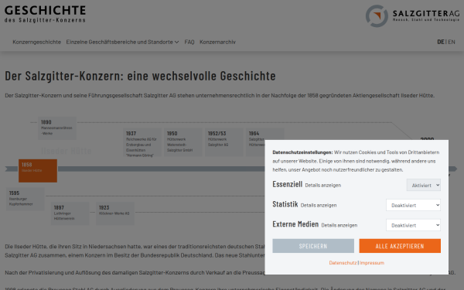Open the Essenziell Aktiviert dropdown
464x290 pixels.
(424, 186)
